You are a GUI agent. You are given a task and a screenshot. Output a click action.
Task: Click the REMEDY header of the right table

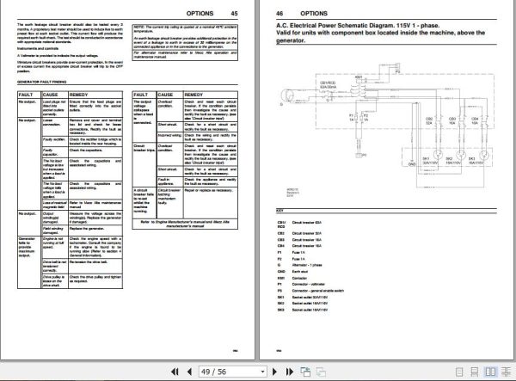[211, 95]
